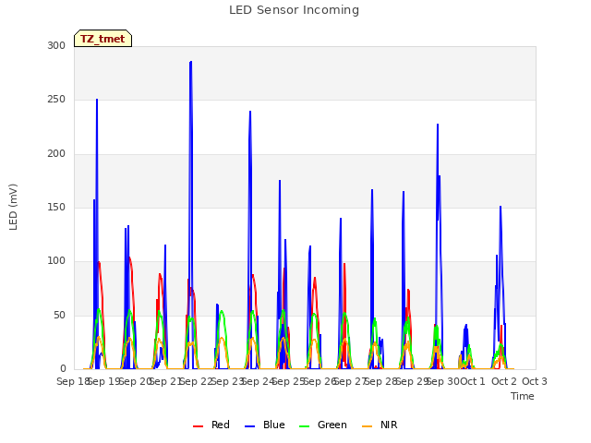Click the Oct 3 x-axis date label
Image resolution: width=591 pixels, height=443 pixels.
[535, 381]
